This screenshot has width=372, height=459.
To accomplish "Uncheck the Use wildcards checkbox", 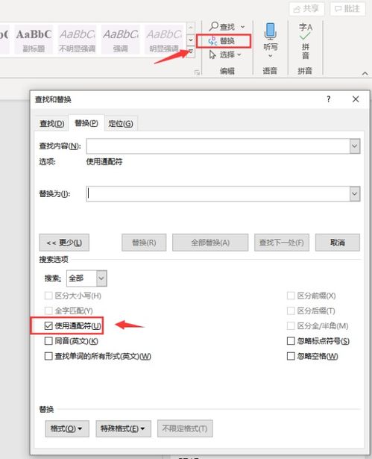I will point(48,325).
